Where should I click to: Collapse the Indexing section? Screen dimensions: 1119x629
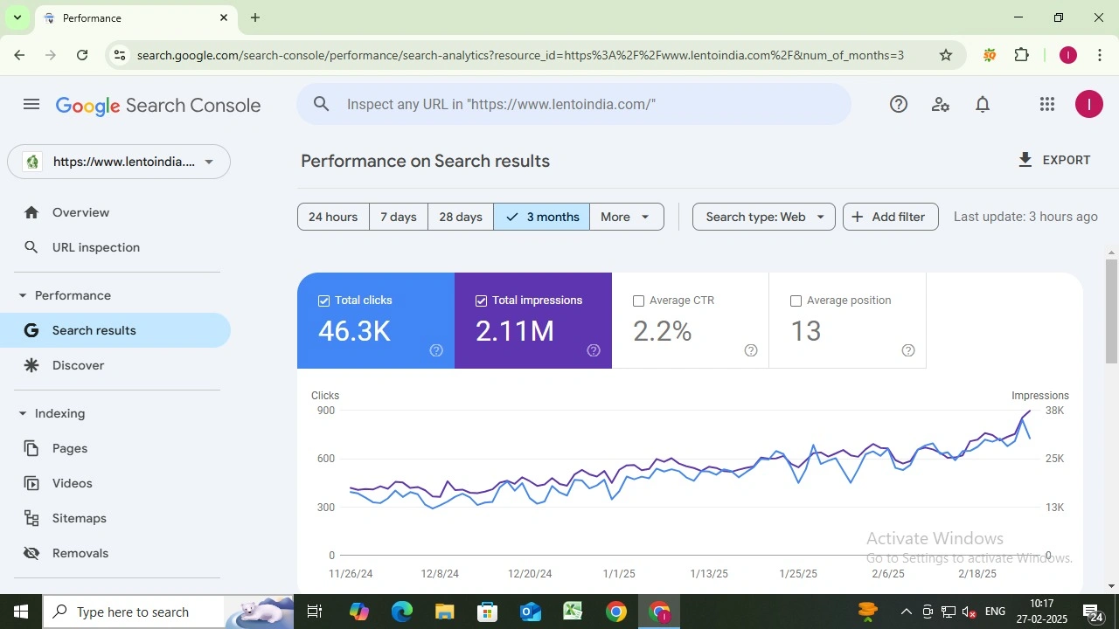(x=23, y=413)
